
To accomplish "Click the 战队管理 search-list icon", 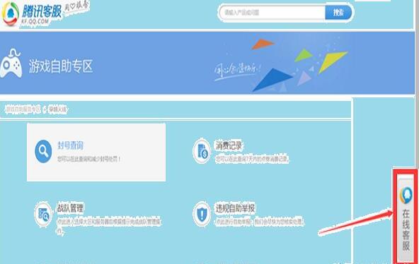I will tap(43, 214).
